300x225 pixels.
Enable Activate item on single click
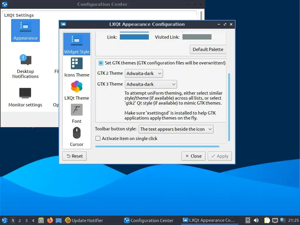98,138
